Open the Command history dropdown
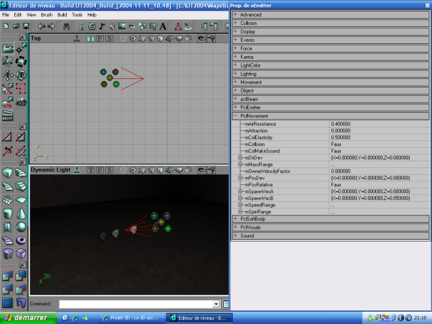432x324 pixels. tap(217, 304)
